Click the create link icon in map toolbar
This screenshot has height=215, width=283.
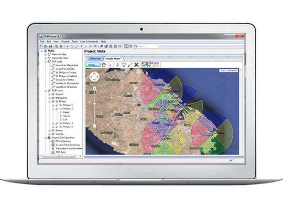[x=130, y=65]
